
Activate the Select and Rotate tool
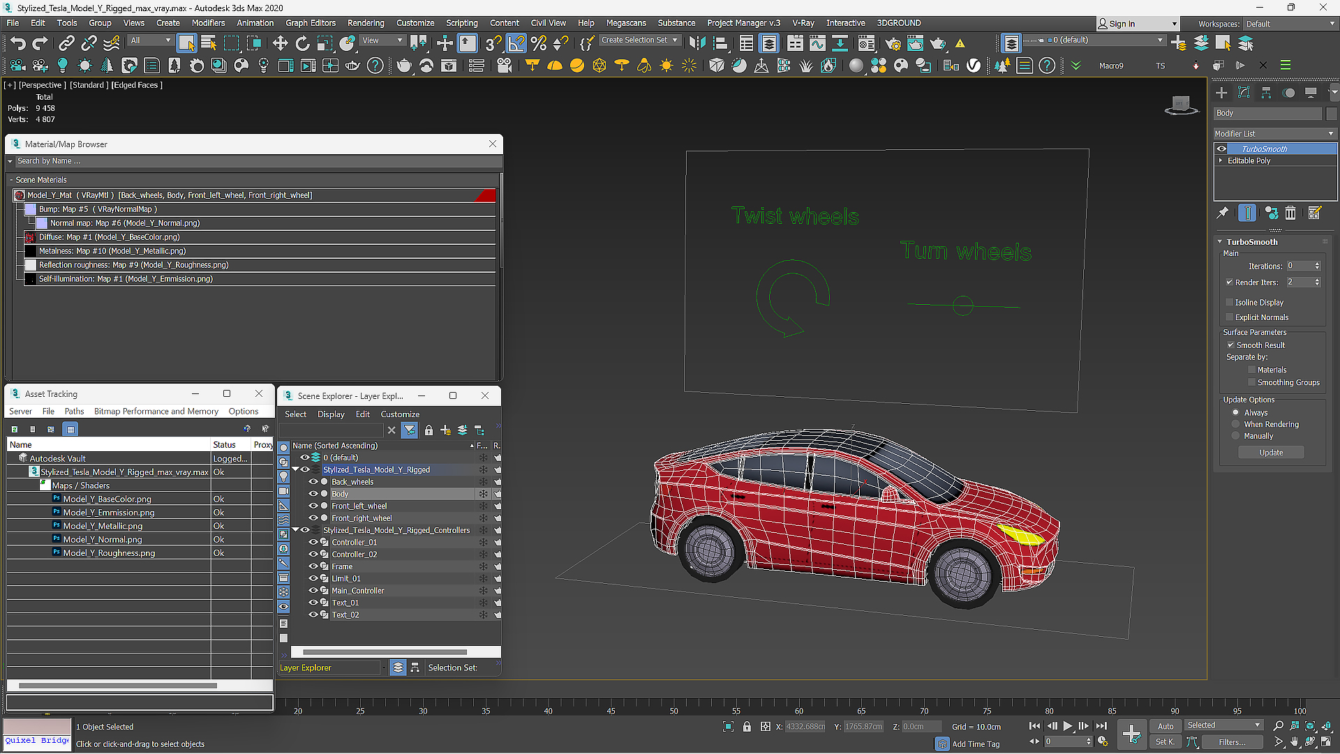click(x=302, y=43)
